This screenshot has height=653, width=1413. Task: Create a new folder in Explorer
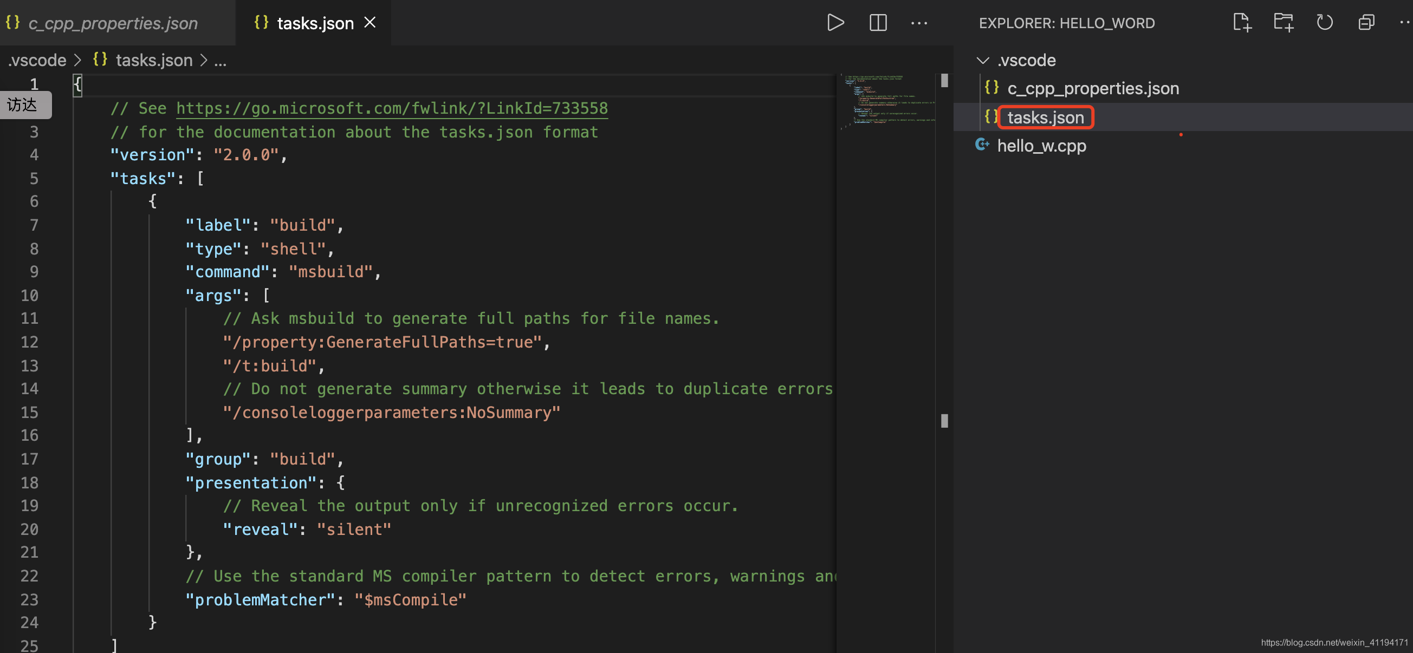[x=1283, y=23]
